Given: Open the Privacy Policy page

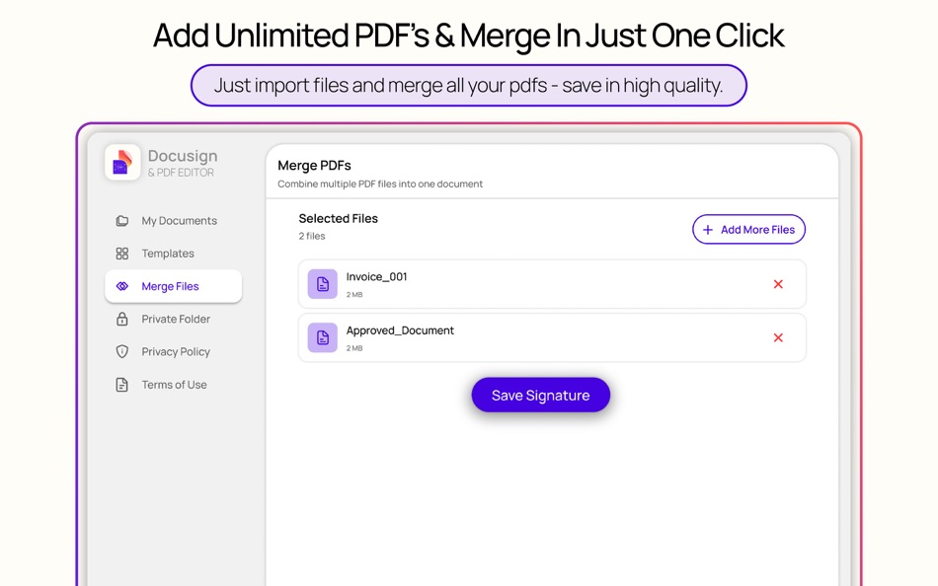Looking at the screenshot, I should (176, 351).
